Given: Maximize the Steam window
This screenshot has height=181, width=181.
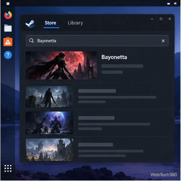Looking at the screenshot, I should (x=161, y=19).
